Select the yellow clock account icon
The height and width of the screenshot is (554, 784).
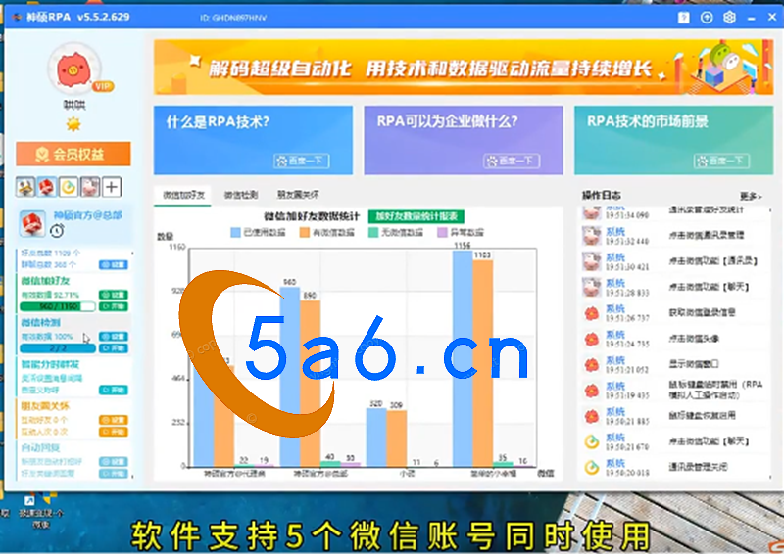(69, 186)
